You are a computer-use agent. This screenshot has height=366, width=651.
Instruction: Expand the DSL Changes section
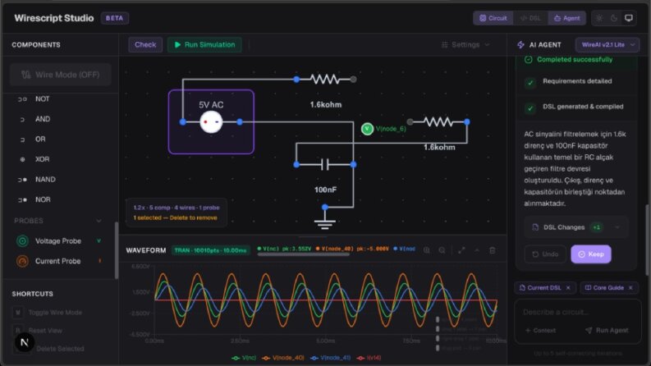[x=576, y=227]
